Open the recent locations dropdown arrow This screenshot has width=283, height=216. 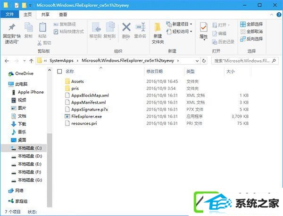[25, 61]
